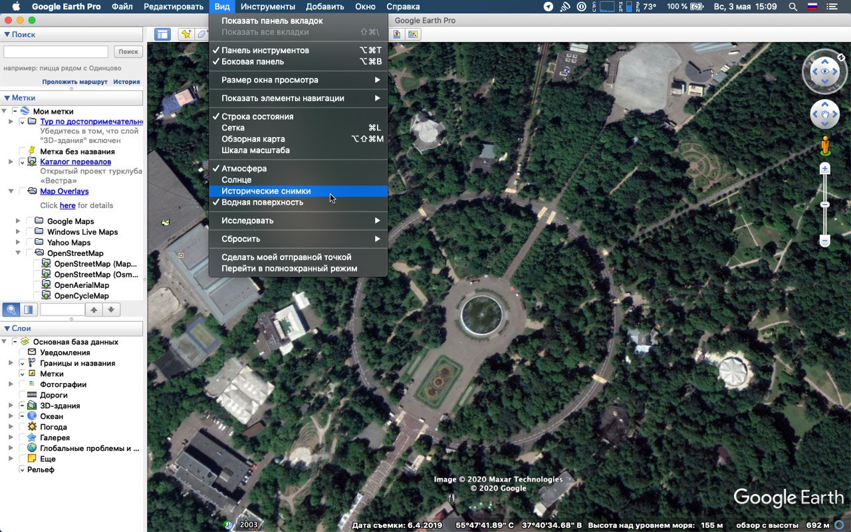Click the Поиск search button

[128, 51]
